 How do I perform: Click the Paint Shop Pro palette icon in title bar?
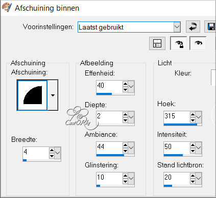pyautogui.click(x=7, y=7)
